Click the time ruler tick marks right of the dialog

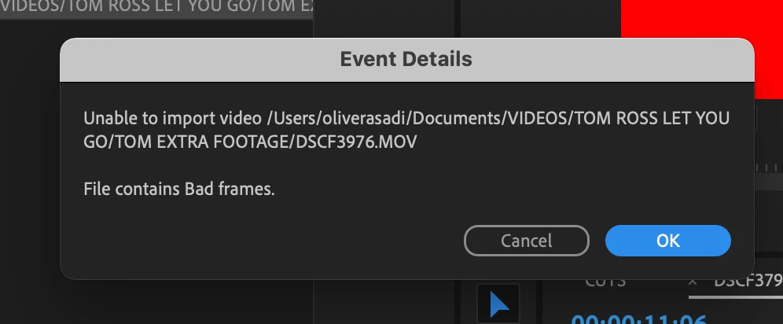[x=769, y=168]
